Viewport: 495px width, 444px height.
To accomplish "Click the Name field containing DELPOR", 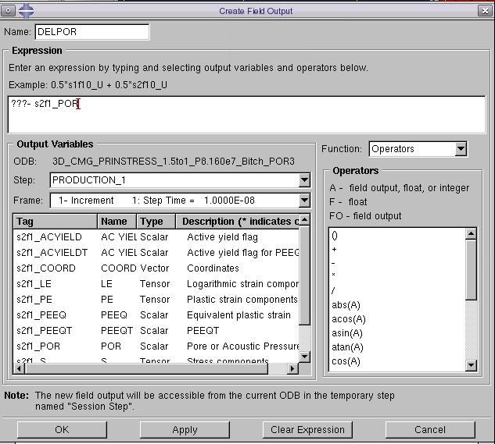I will click(x=92, y=32).
